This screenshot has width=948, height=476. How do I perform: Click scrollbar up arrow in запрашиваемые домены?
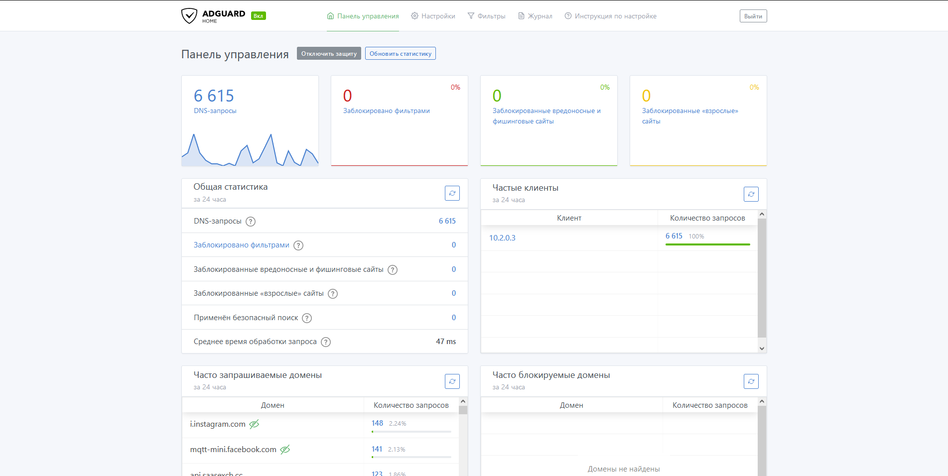pyautogui.click(x=463, y=401)
